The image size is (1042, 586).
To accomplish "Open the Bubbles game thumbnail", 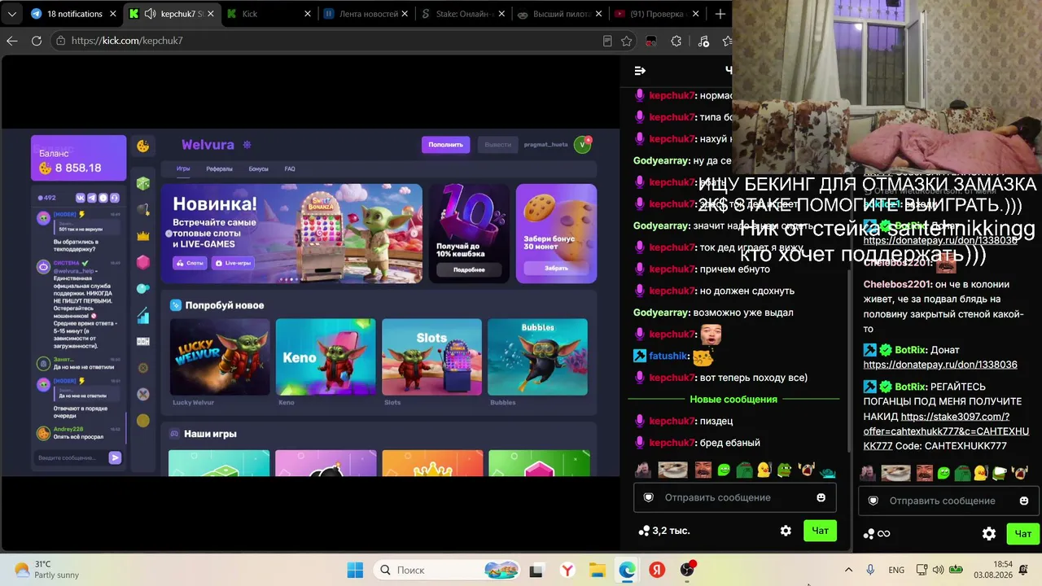I will pos(537,357).
